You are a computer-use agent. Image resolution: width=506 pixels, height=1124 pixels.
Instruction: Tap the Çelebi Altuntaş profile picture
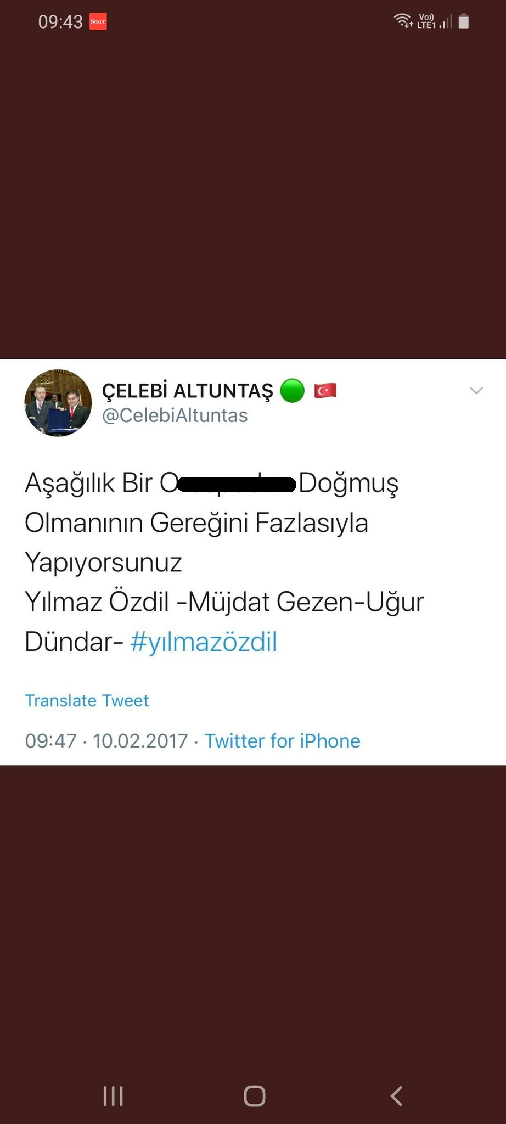pos(58,403)
